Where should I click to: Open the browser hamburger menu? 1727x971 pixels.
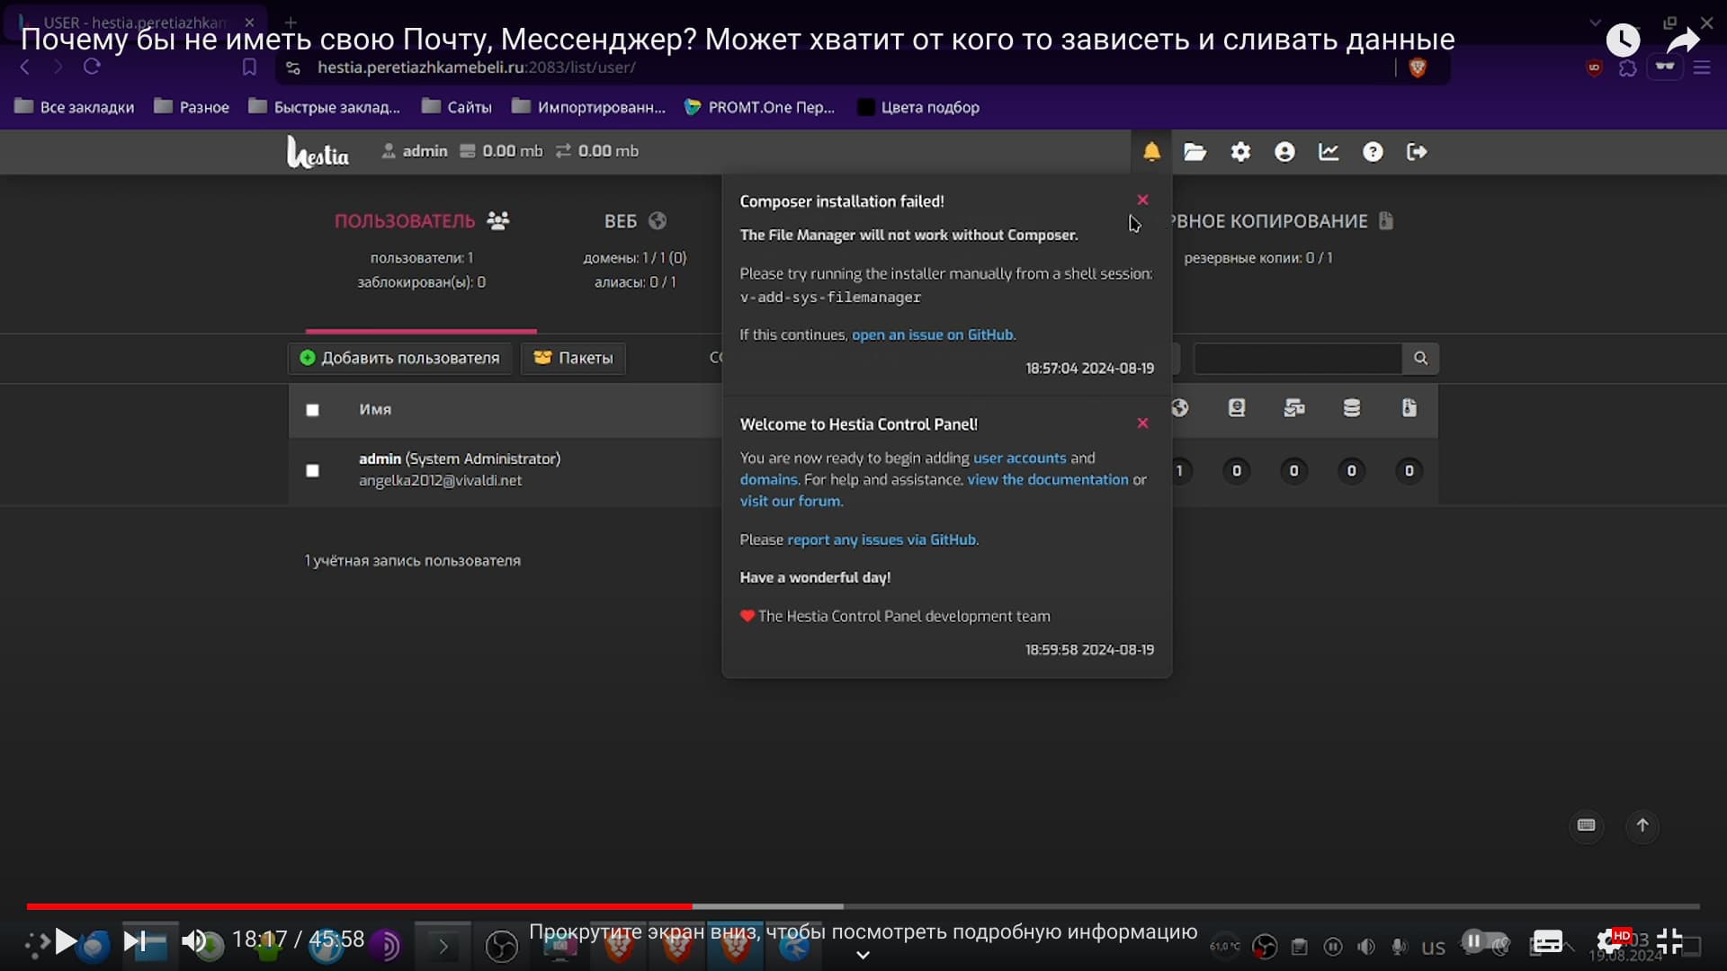(x=1702, y=67)
